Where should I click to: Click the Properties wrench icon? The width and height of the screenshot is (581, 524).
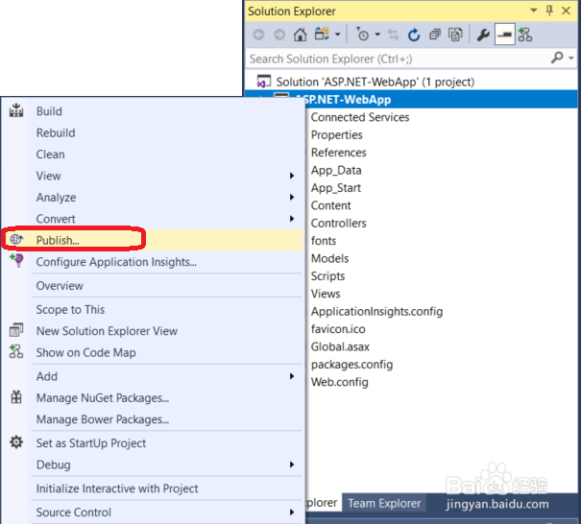click(x=483, y=35)
